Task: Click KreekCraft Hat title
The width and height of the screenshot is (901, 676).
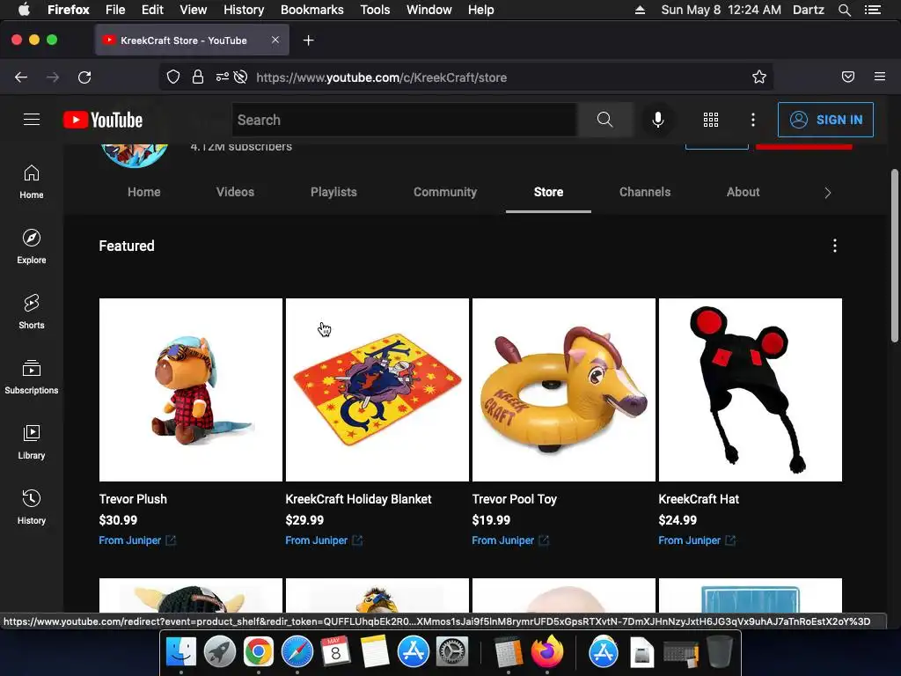Action: tap(699, 499)
